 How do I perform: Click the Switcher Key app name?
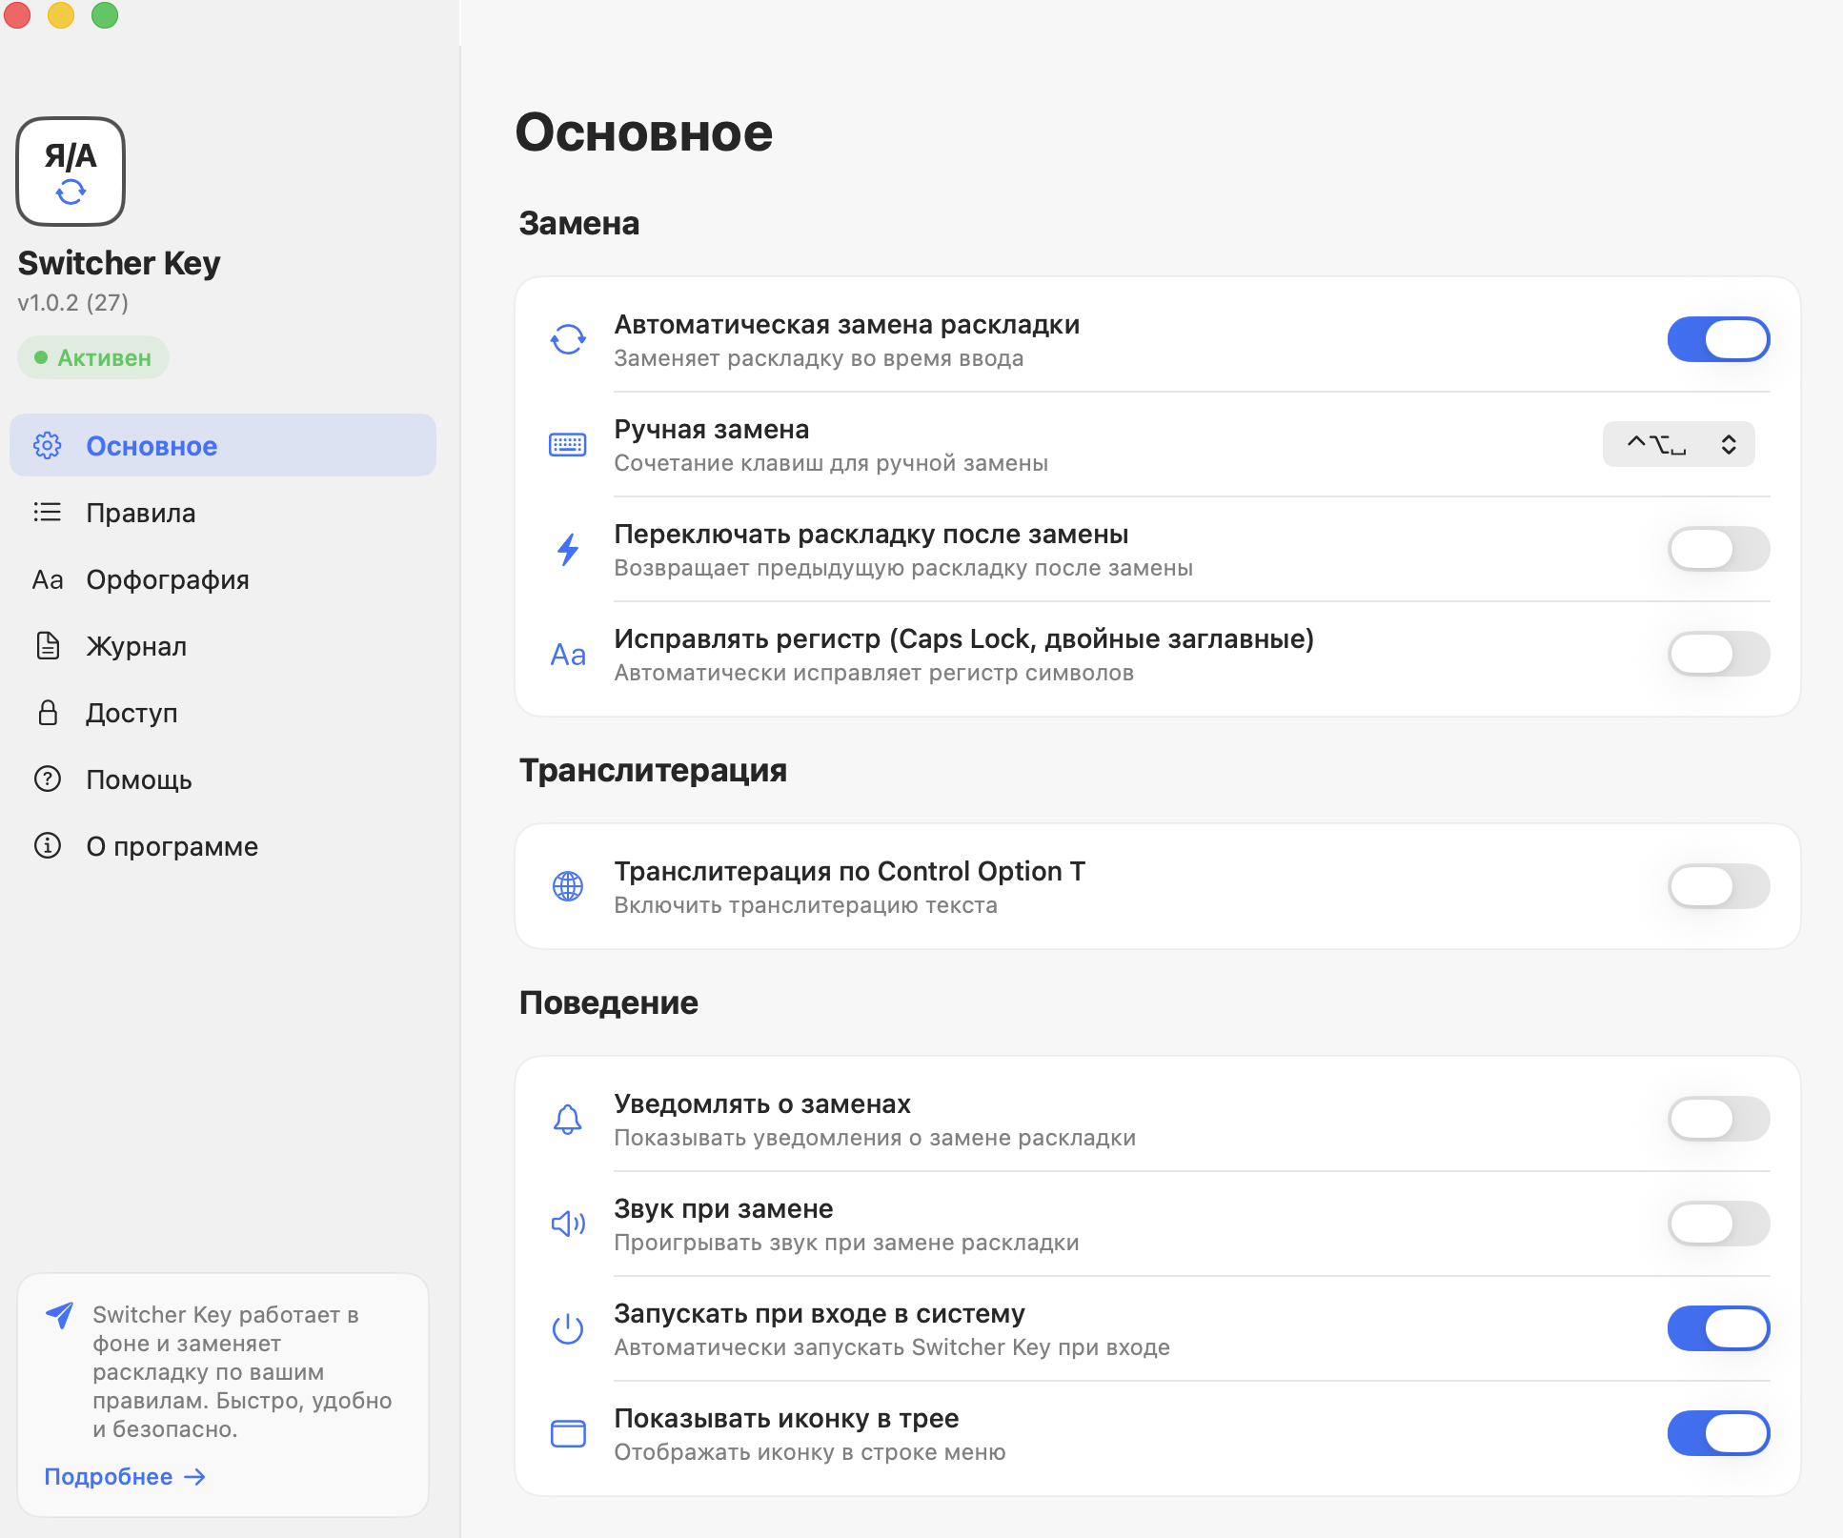pos(119,262)
